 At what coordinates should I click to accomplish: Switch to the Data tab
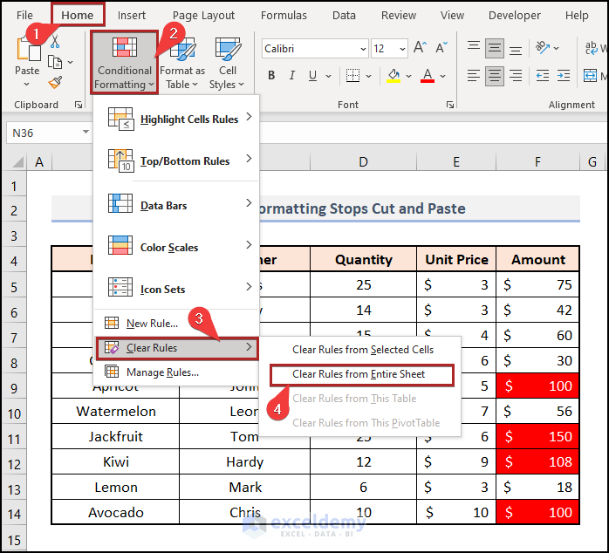[x=344, y=15]
